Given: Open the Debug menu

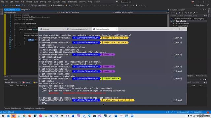Looking at the screenshot, I should point(43,2).
